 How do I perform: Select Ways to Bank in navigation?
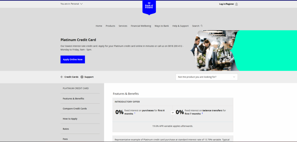162,26
